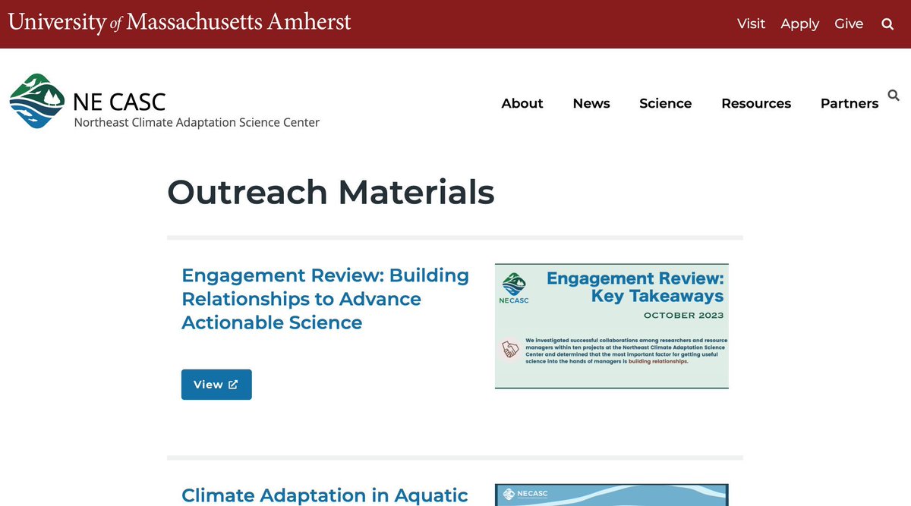911x506 pixels.
Task: Open the Resources menu
Action: point(756,103)
